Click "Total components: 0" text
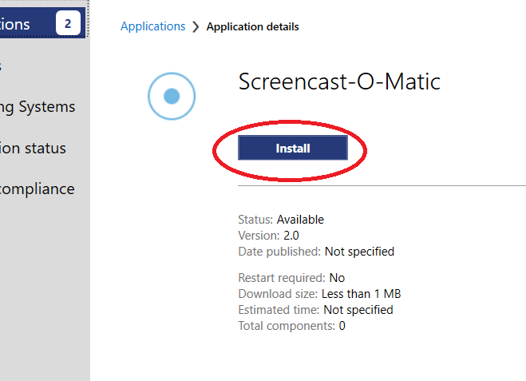The width and height of the screenshot is (526, 381). coord(292,326)
